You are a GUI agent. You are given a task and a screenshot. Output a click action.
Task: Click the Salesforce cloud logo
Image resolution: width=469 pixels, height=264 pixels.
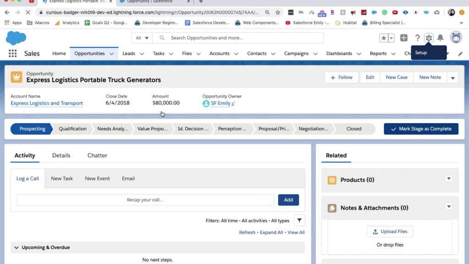16,38
